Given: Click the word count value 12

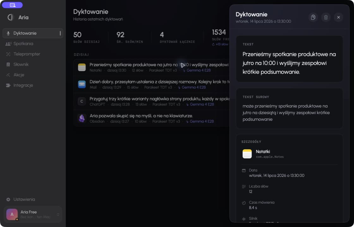Looking at the screenshot, I should click(251, 192).
